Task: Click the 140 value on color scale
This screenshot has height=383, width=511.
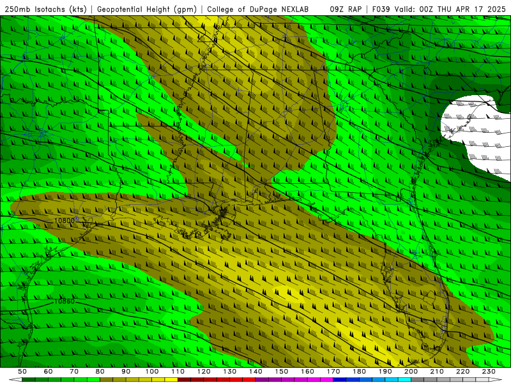Action: [256, 372]
